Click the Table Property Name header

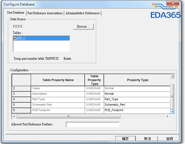pyautogui.click(x=58, y=80)
